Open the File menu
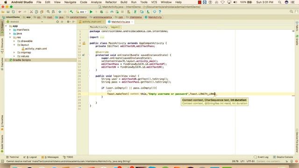299x168 pixels. click(x=39, y=2)
